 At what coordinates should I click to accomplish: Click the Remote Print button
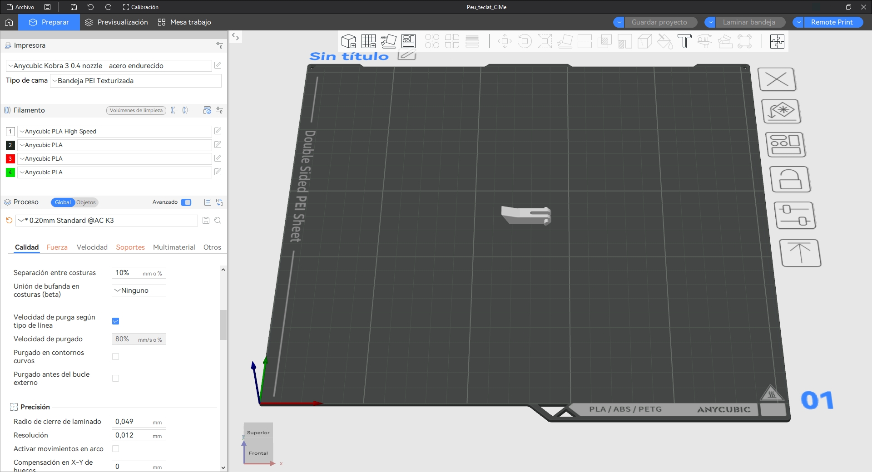832,22
